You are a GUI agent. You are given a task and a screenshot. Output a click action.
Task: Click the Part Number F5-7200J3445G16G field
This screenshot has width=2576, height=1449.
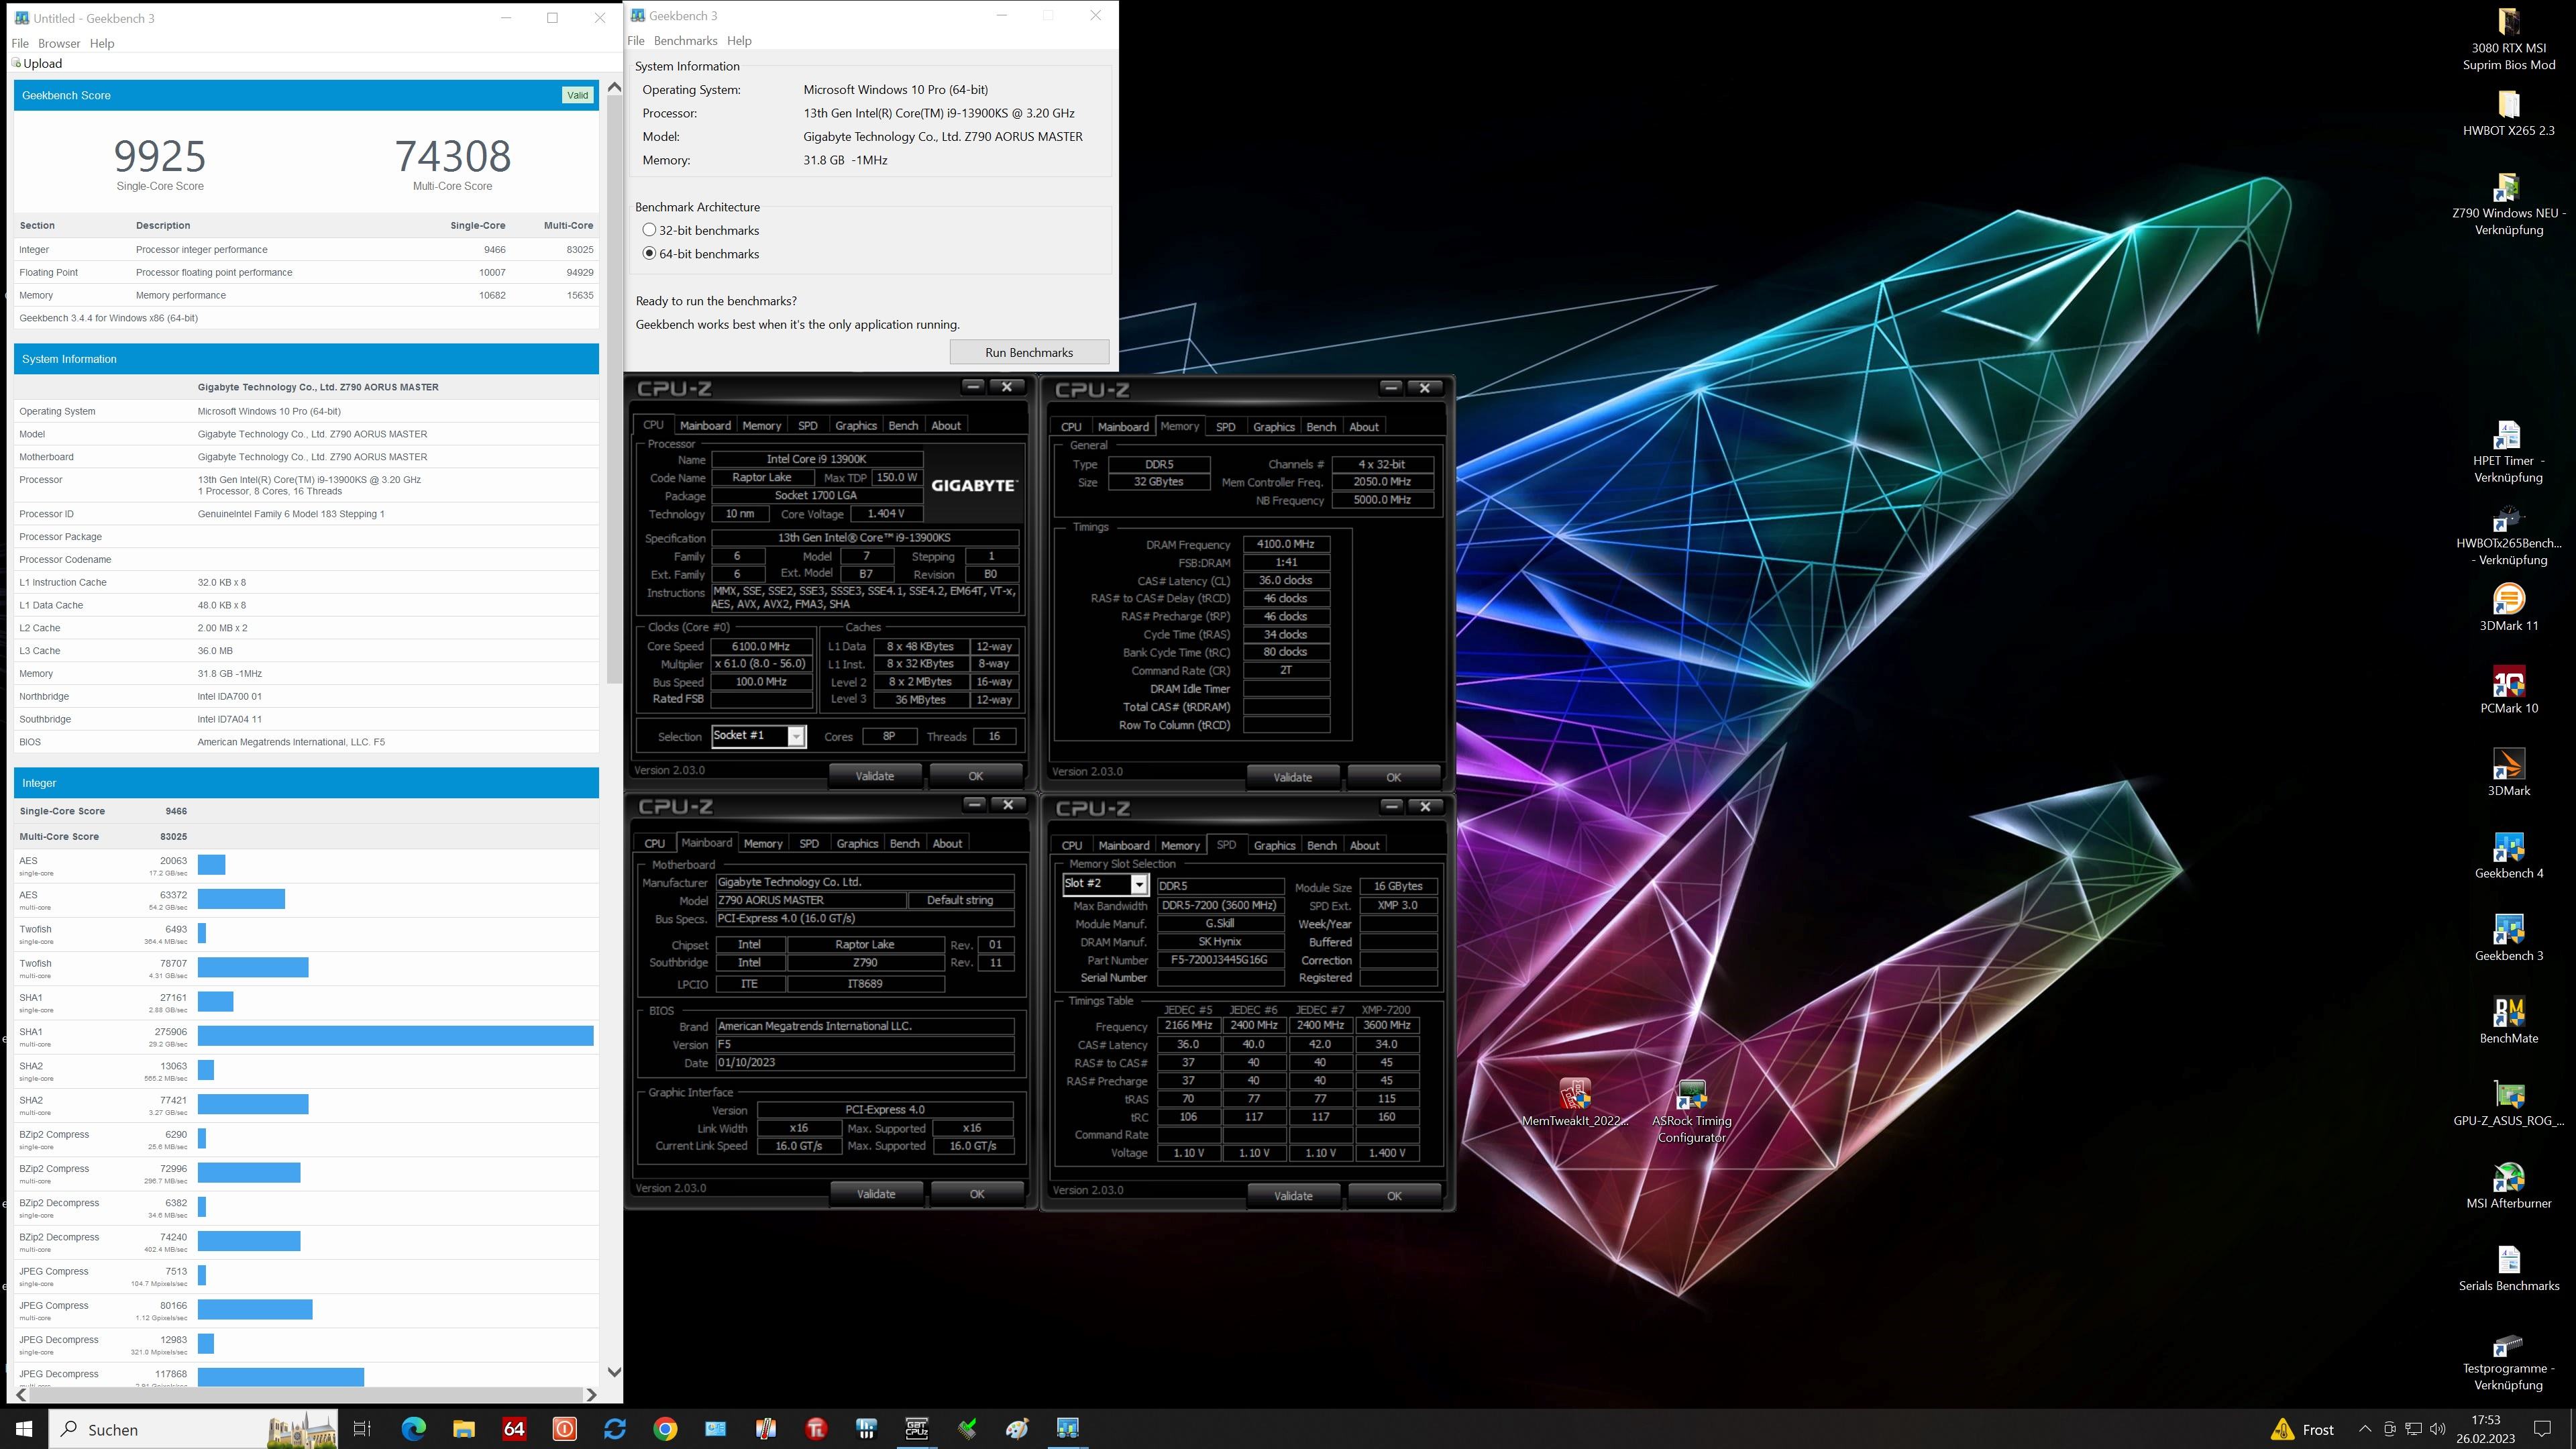[x=1220, y=960]
